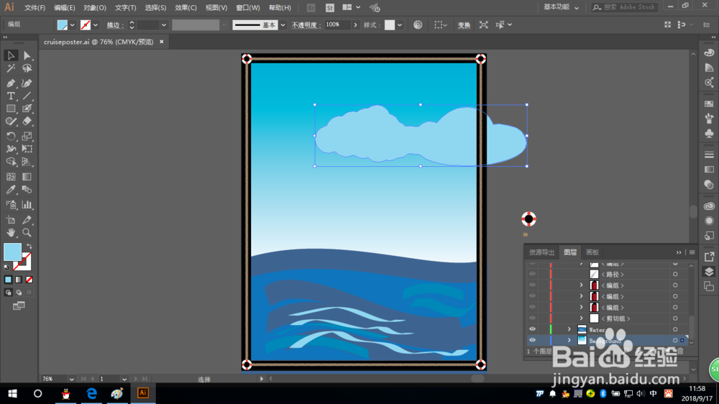The image size is (719, 404).
Task: Hide the Water layer
Action: point(532,329)
